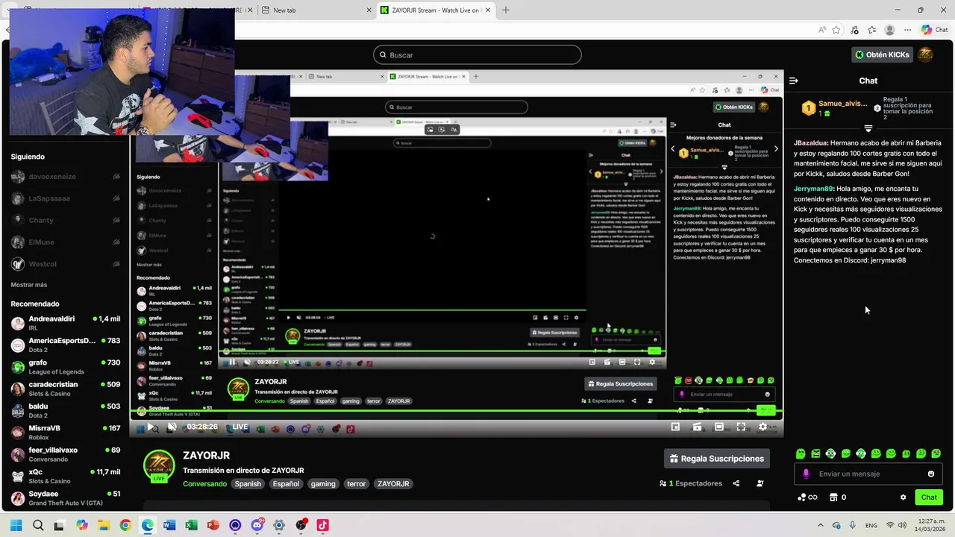Open the player cast icon

point(697,427)
